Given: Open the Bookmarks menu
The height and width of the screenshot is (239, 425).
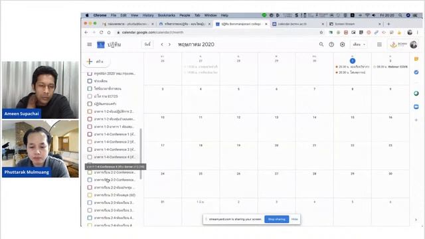Looking at the screenshot, I should pos(167,15).
